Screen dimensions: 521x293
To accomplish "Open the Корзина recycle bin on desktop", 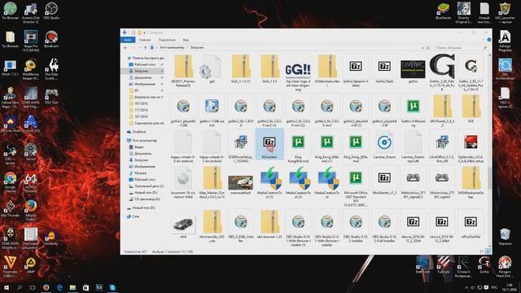I will click(505, 237).
